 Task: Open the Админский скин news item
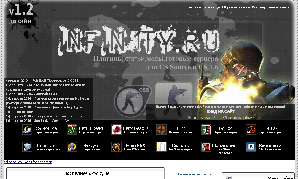tap(31, 94)
